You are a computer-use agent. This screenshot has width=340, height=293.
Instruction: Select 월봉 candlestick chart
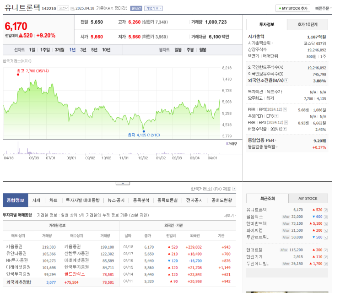[203, 50]
